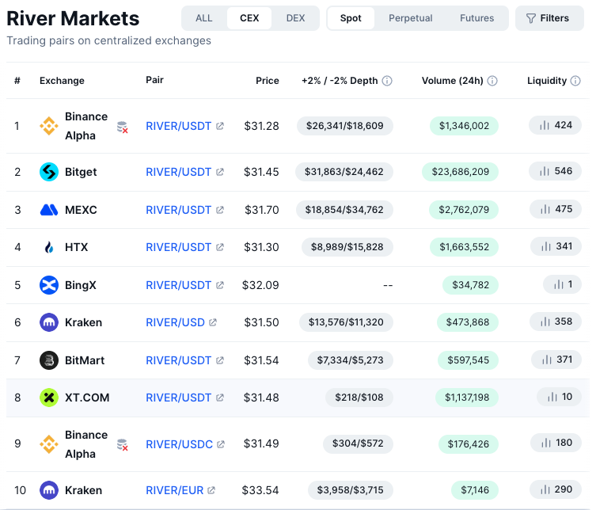
Task: Select the CEX markets toggle
Action: coord(249,18)
